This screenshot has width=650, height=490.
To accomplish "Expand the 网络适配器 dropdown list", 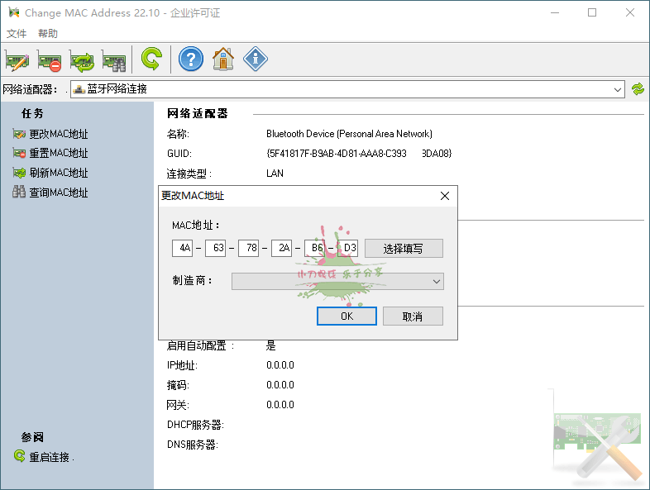I will (x=618, y=89).
